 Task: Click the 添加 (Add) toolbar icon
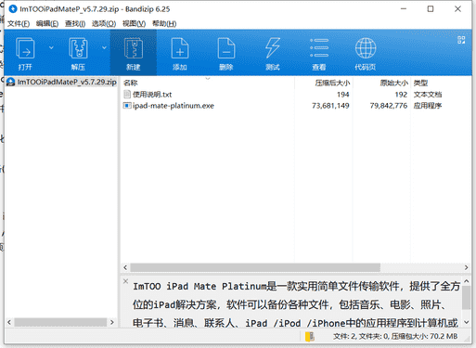pos(180,48)
